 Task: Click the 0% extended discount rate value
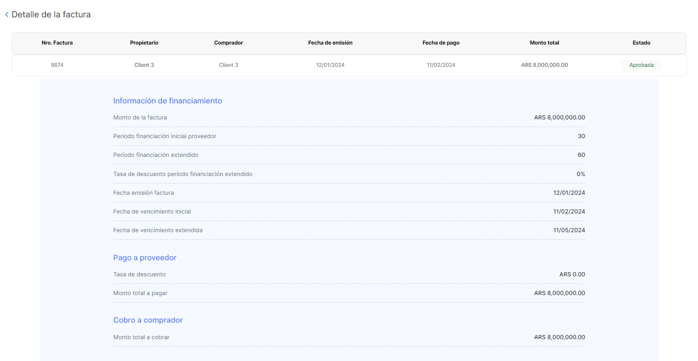[x=580, y=174]
